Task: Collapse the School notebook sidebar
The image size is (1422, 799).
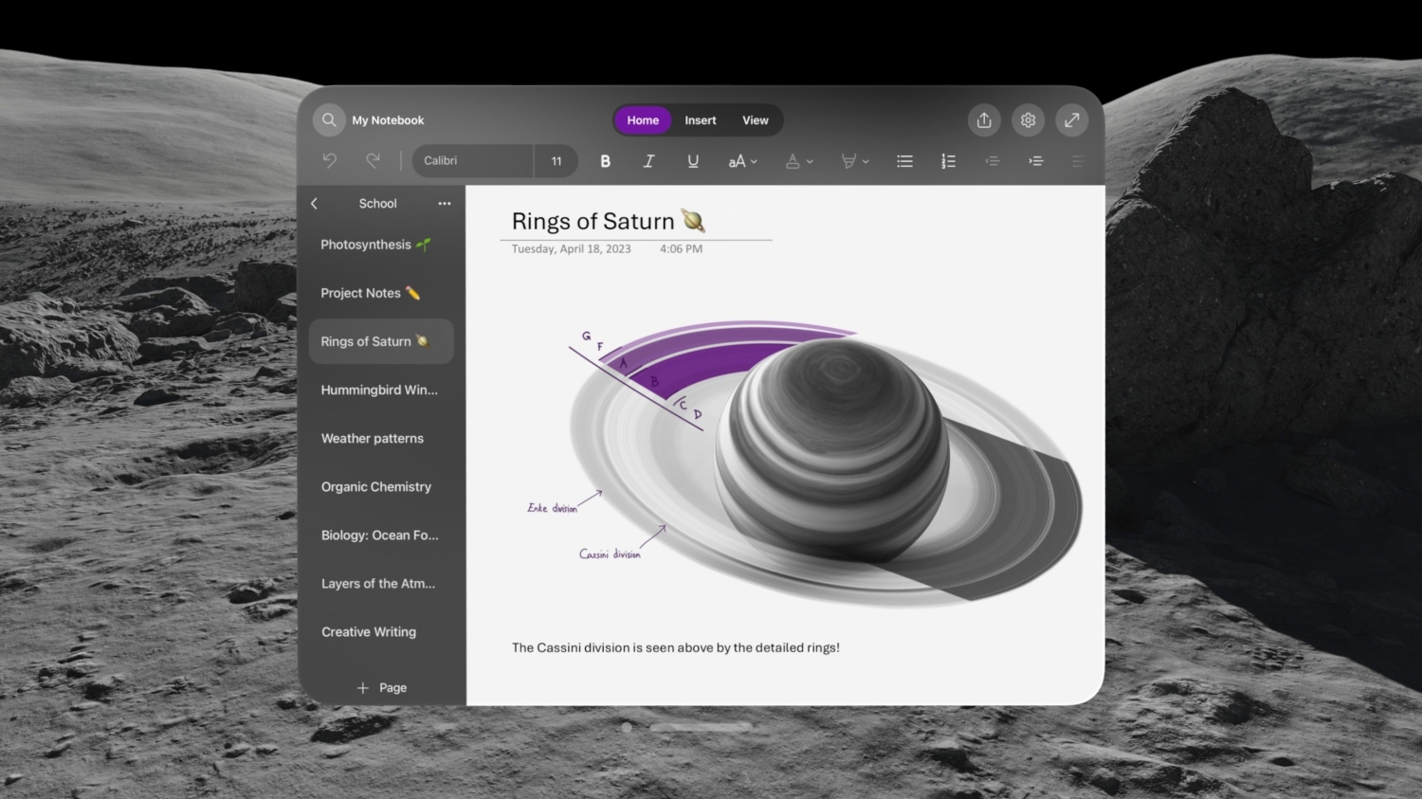Action: [314, 203]
